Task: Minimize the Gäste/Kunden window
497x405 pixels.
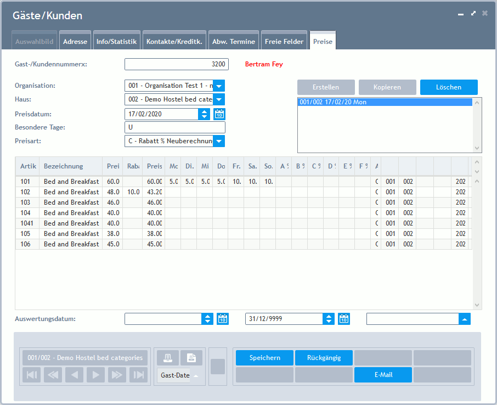Action: pyautogui.click(x=461, y=14)
